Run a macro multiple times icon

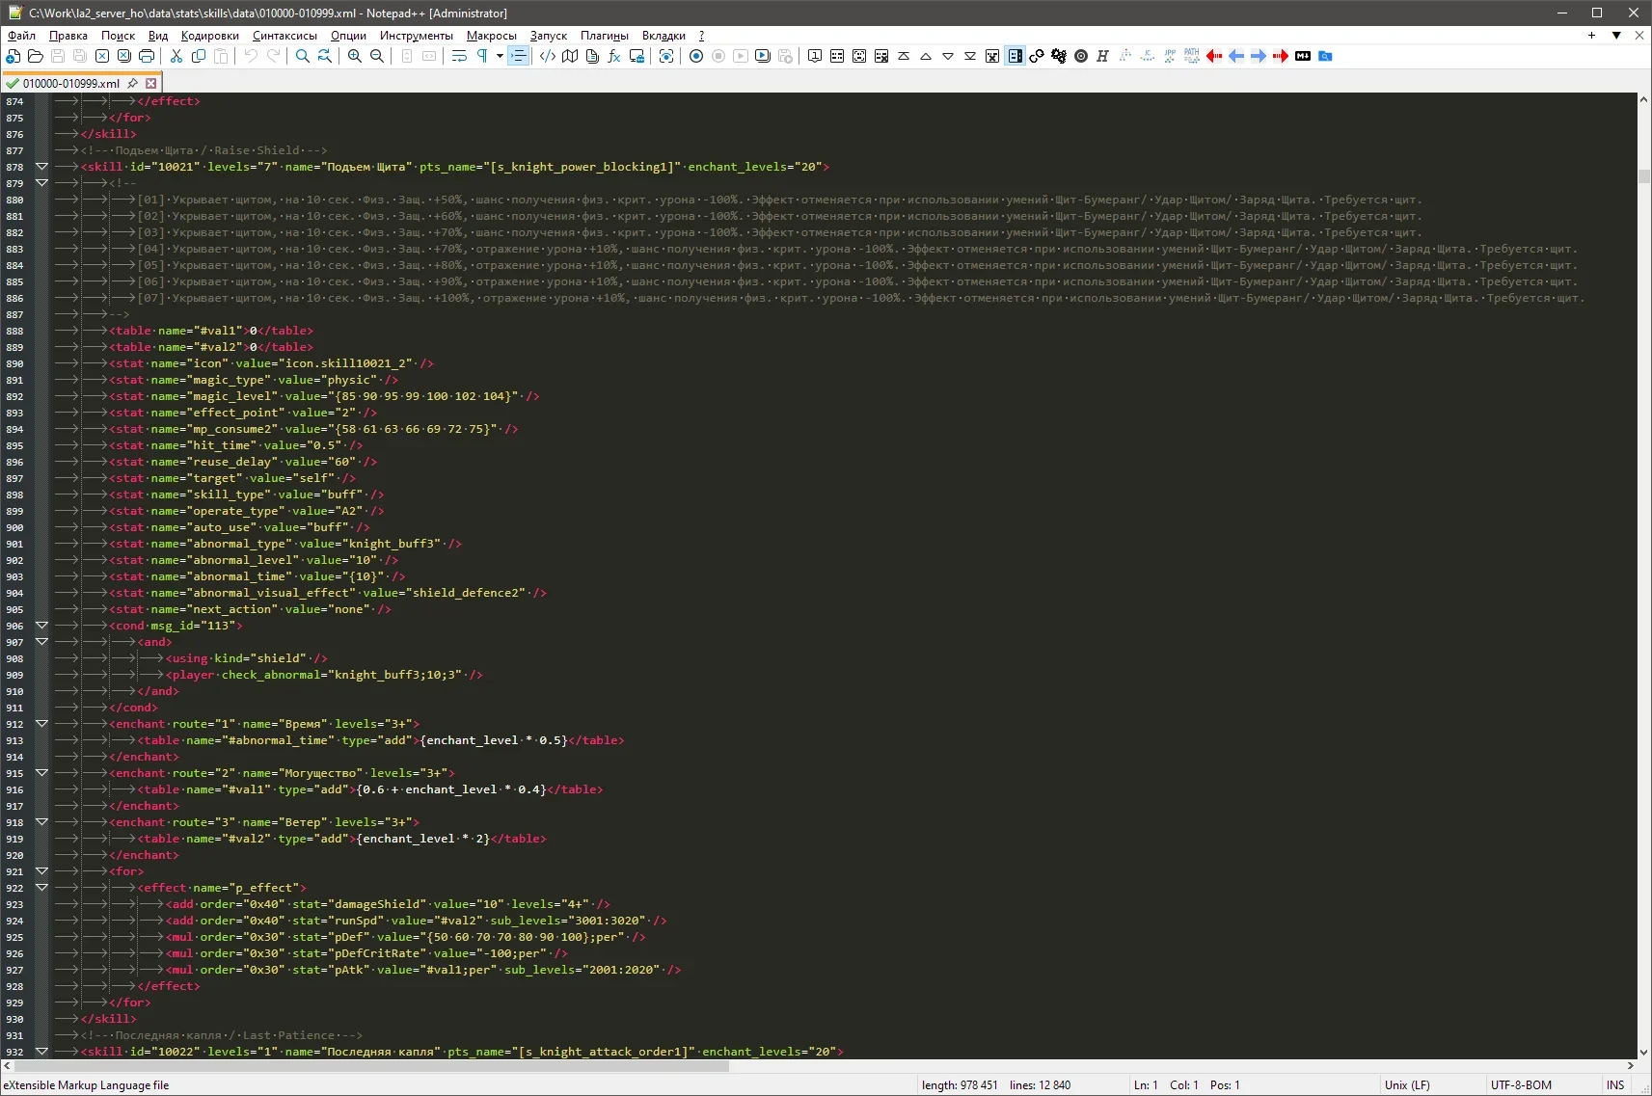[763, 56]
